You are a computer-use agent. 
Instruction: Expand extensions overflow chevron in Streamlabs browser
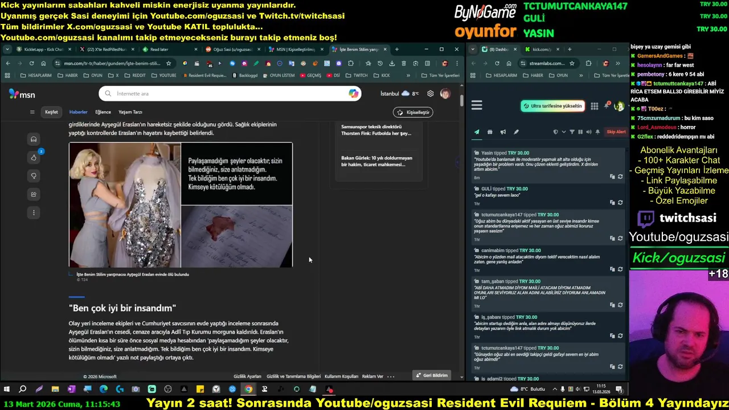pyautogui.click(x=618, y=63)
